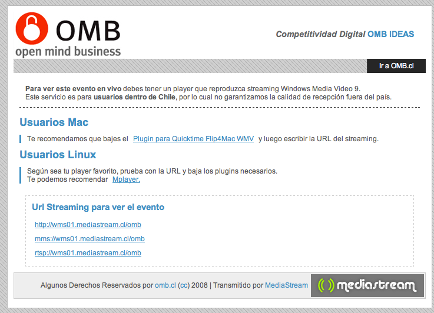Click the "Usuarios Mac" heading
The height and width of the screenshot is (313, 434).
[x=54, y=122]
